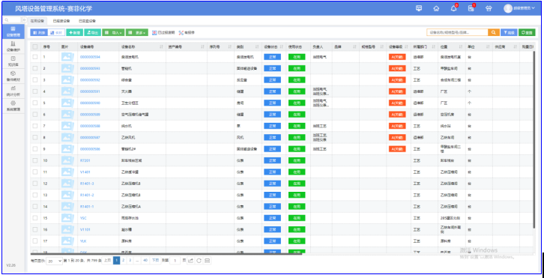Click the horizontal table scrollbar

pos(166,254)
